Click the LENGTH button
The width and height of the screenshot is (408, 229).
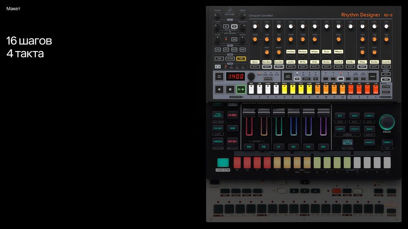[x=306, y=79]
